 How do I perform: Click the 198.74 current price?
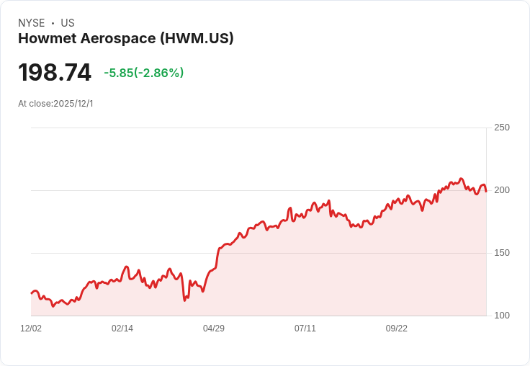coord(55,72)
